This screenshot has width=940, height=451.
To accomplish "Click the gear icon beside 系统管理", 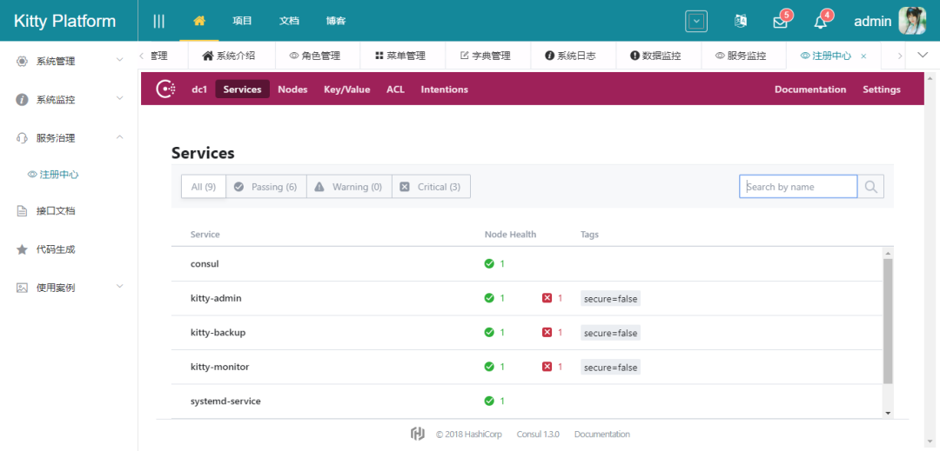I will pyautogui.click(x=22, y=61).
